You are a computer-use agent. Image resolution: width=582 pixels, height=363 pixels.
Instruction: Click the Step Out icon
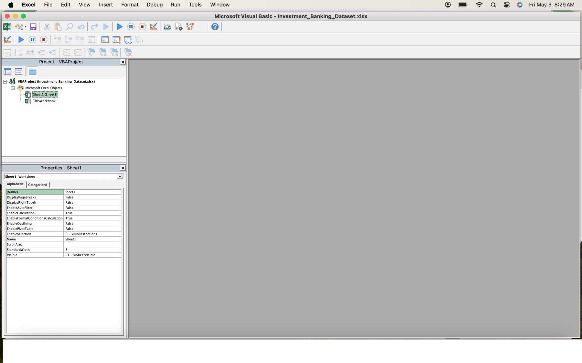coord(80,40)
